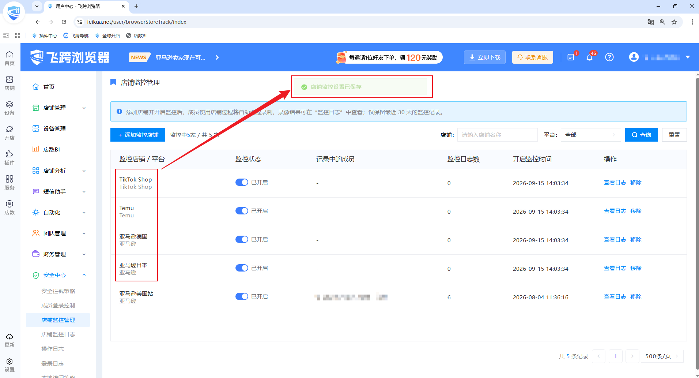The width and height of the screenshot is (699, 378).
Task: Click the 插件中心 bookmark
Action: pyautogui.click(x=45, y=35)
